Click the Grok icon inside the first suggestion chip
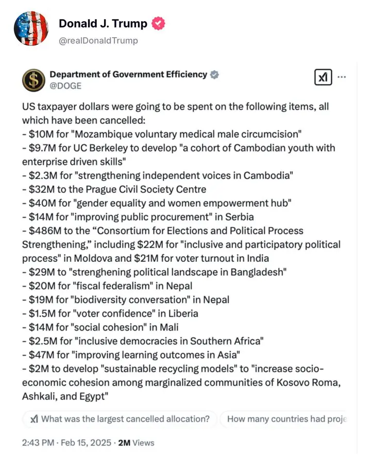The image size is (372, 464). (x=35, y=419)
